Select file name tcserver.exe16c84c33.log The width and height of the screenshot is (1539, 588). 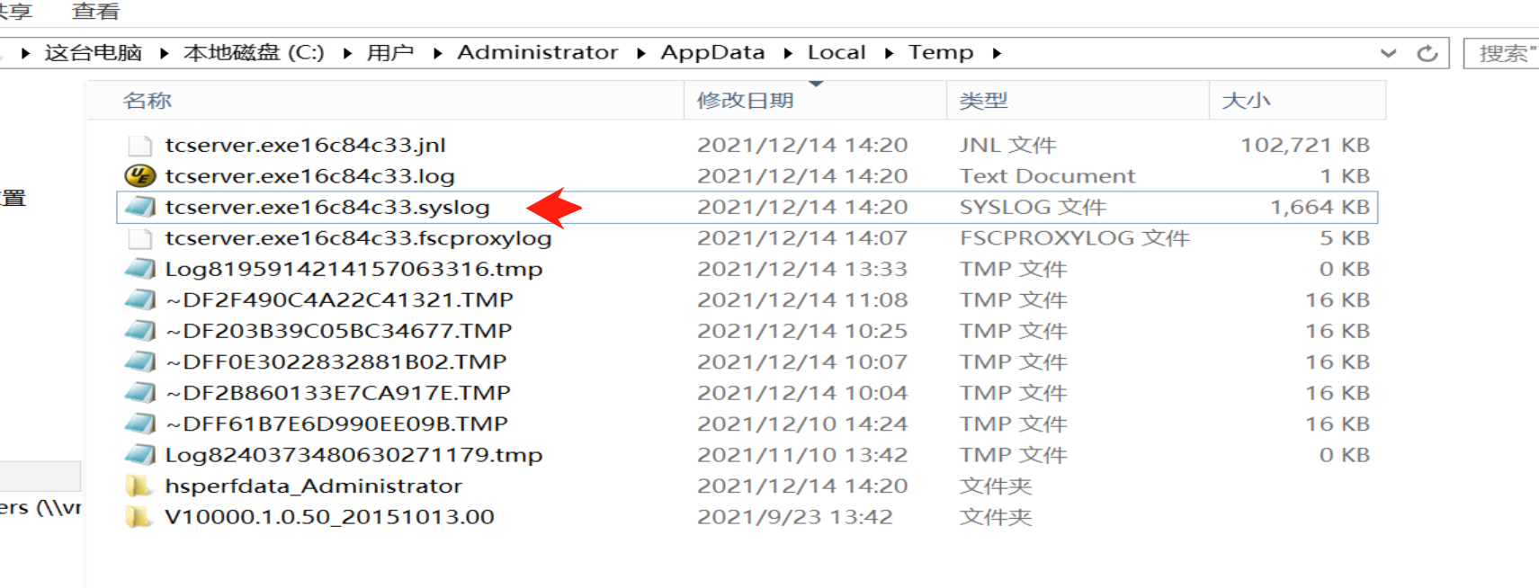[x=310, y=176]
